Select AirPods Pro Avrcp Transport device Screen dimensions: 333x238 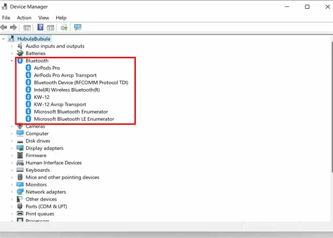(x=65, y=75)
